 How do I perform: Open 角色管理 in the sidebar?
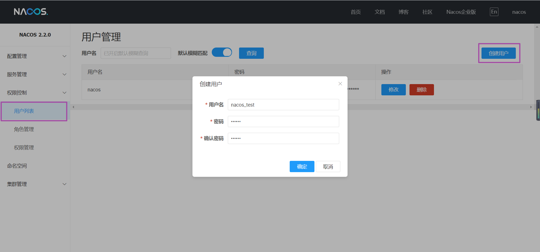coord(24,129)
